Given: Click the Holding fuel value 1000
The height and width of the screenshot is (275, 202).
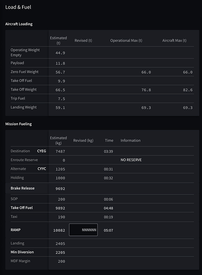Looking at the screenshot, I should tap(60, 178).
